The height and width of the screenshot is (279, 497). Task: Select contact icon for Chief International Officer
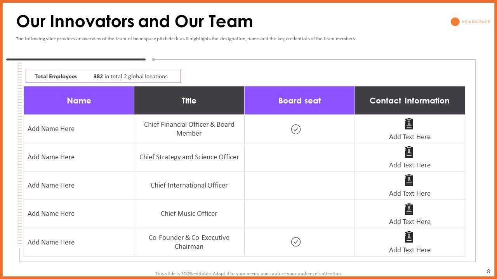409,181
